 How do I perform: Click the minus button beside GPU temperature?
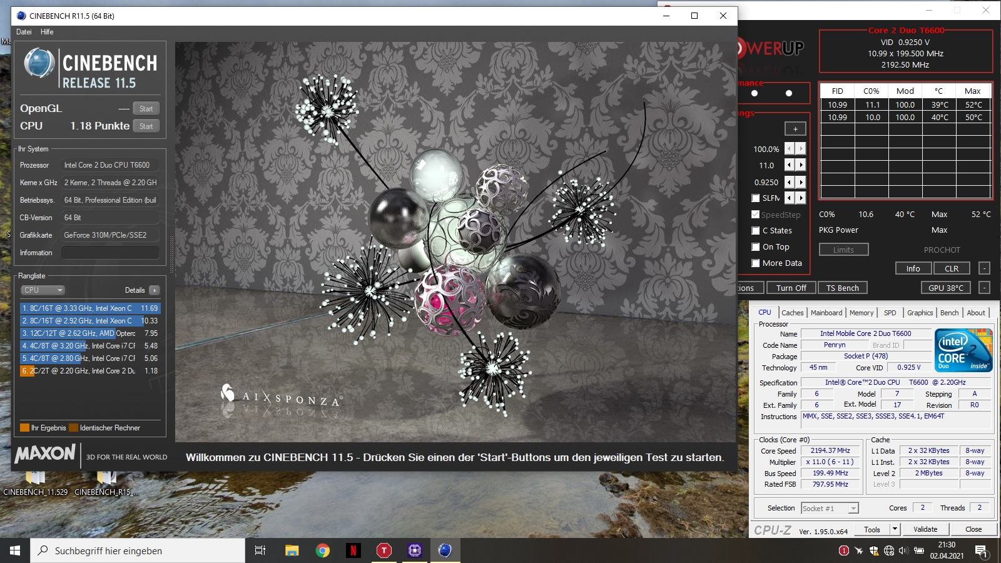(984, 288)
